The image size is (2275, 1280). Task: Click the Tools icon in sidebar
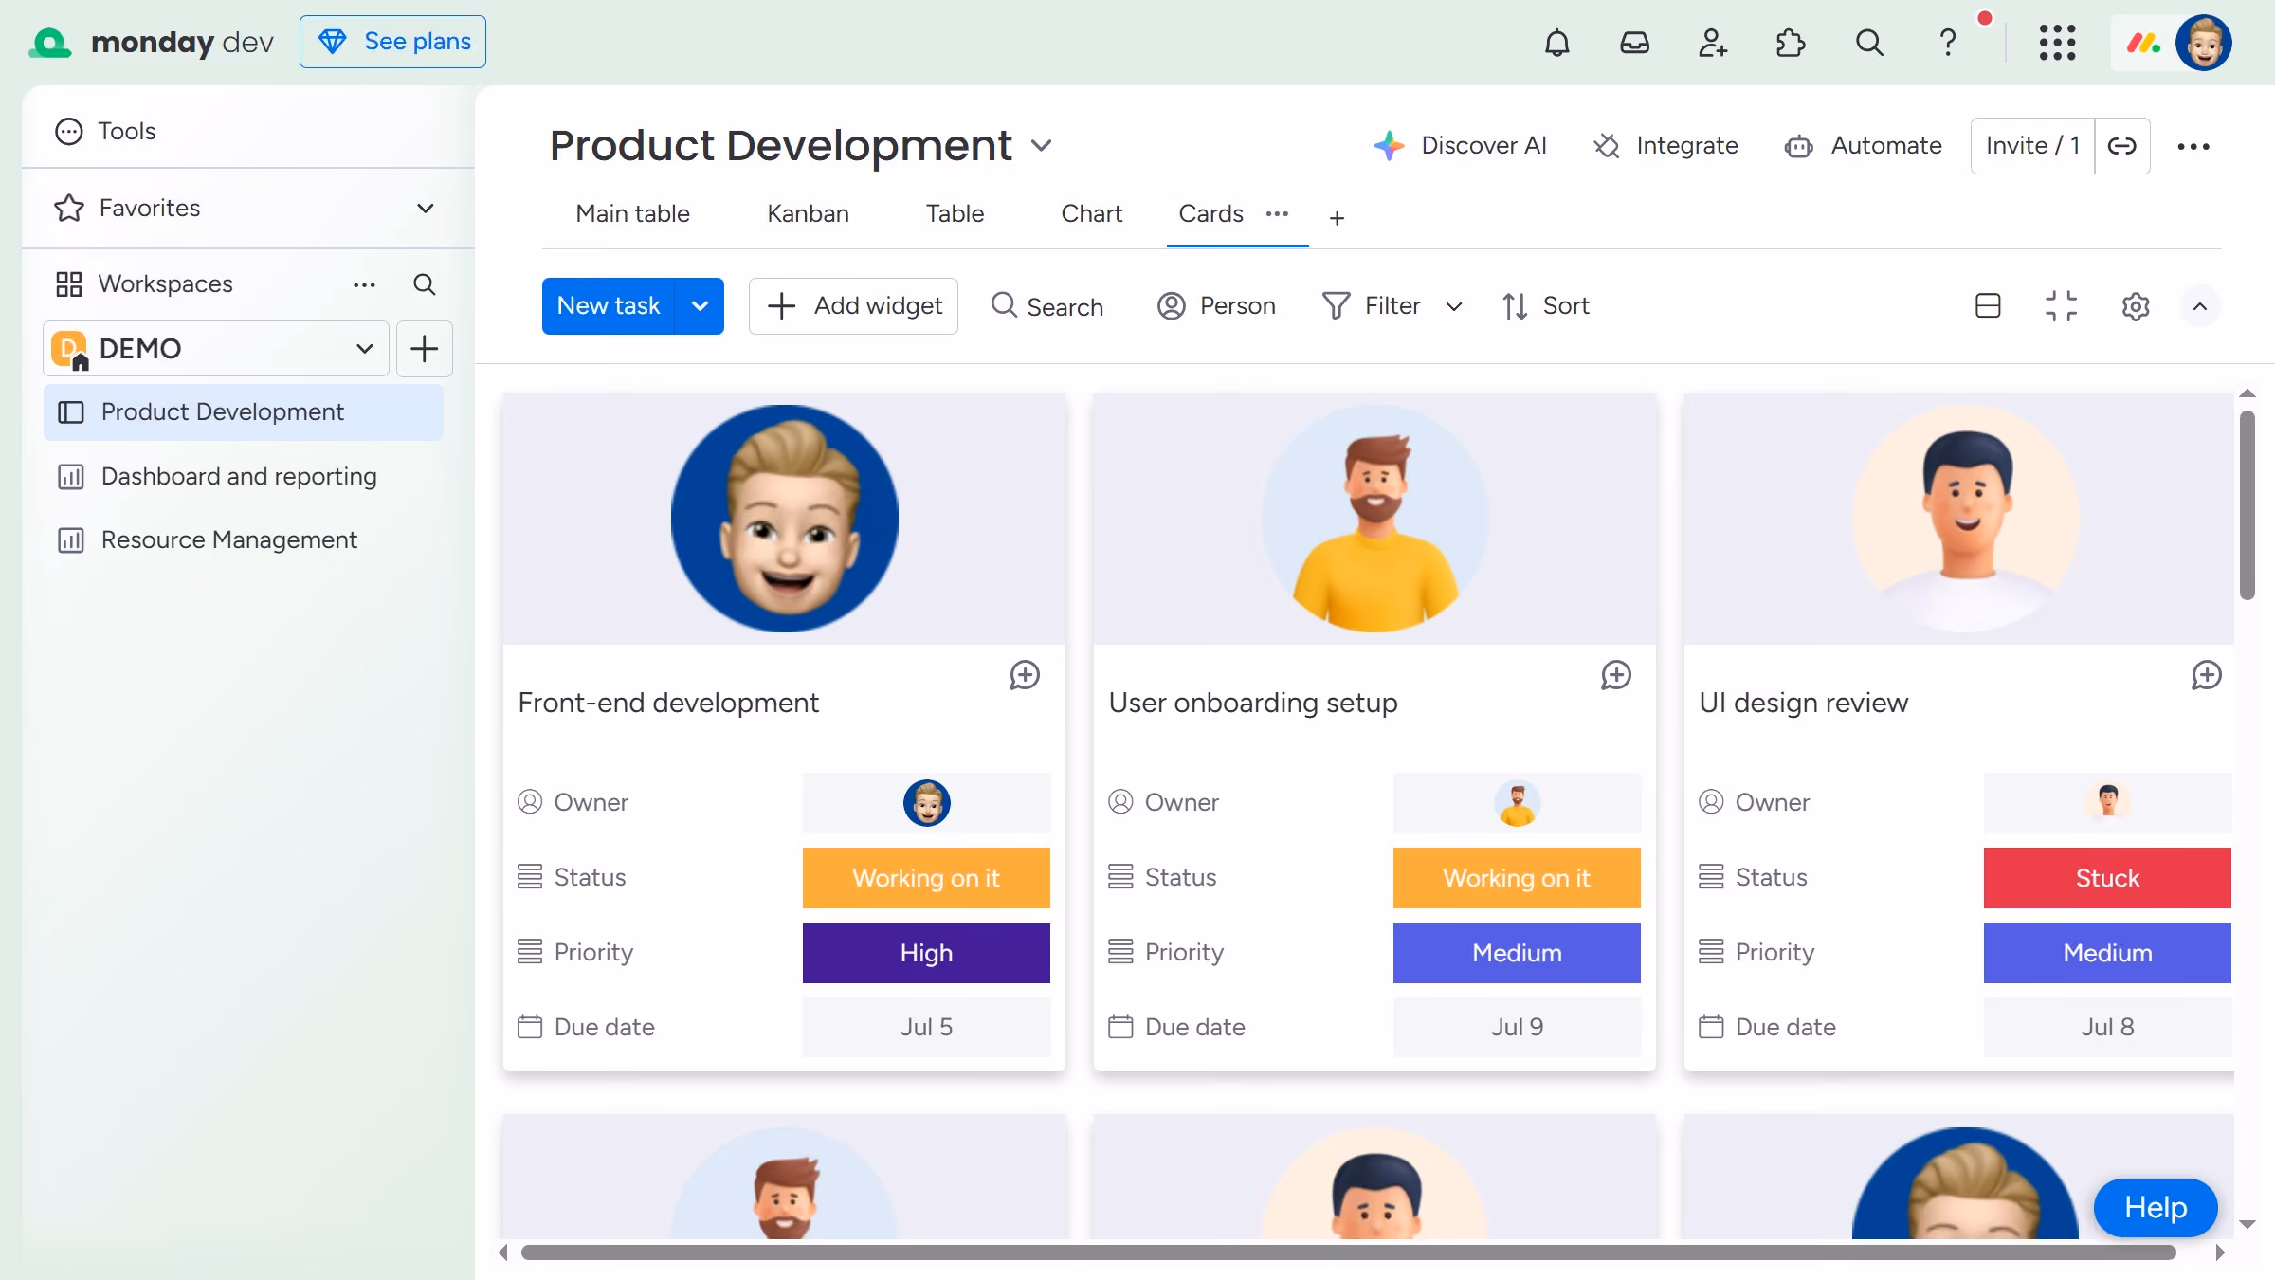[69, 131]
